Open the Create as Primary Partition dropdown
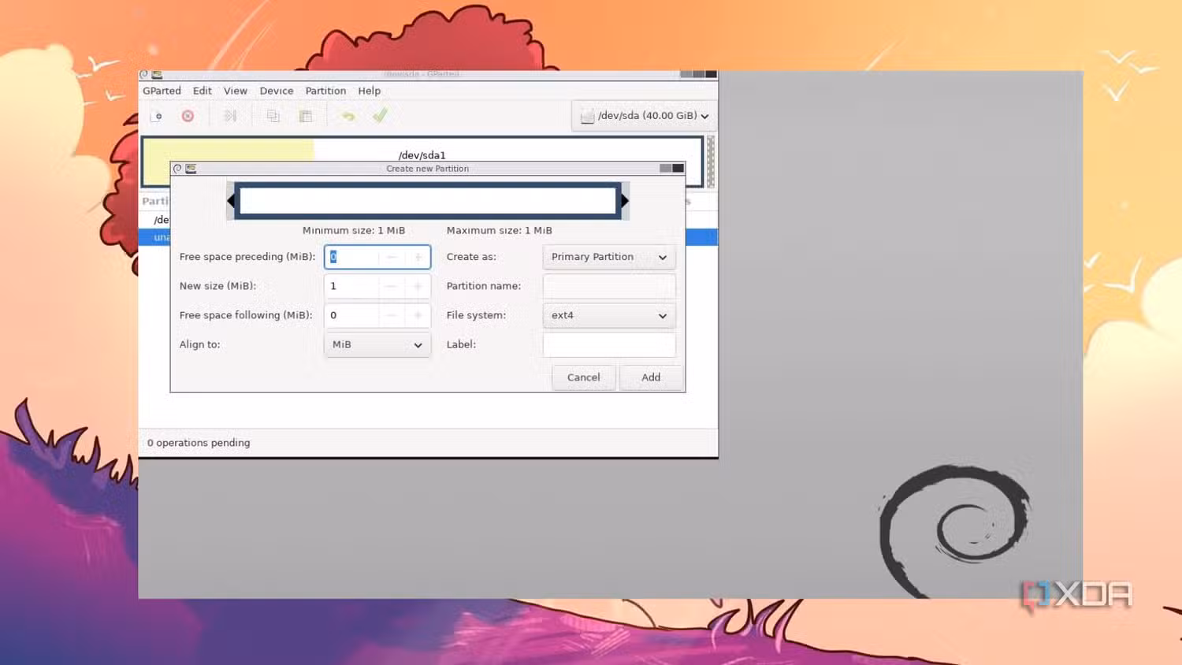This screenshot has height=665, width=1182. pos(609,257)
